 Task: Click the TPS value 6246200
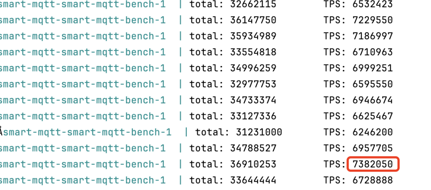pyautogui.click(x=373, y=132)
